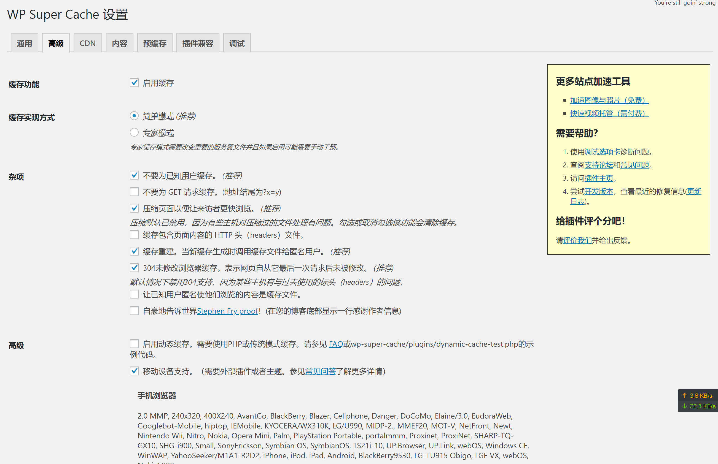The height and width of the screenshot is (464, 718).
Task: Visit the 插件主页 link
Action: tap(599, 178)
